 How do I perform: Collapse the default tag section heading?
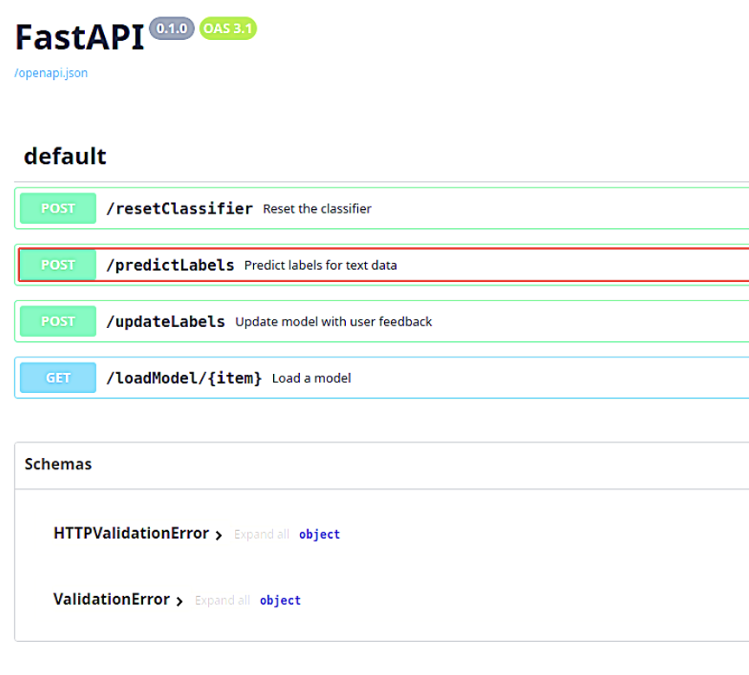(65, 156)
